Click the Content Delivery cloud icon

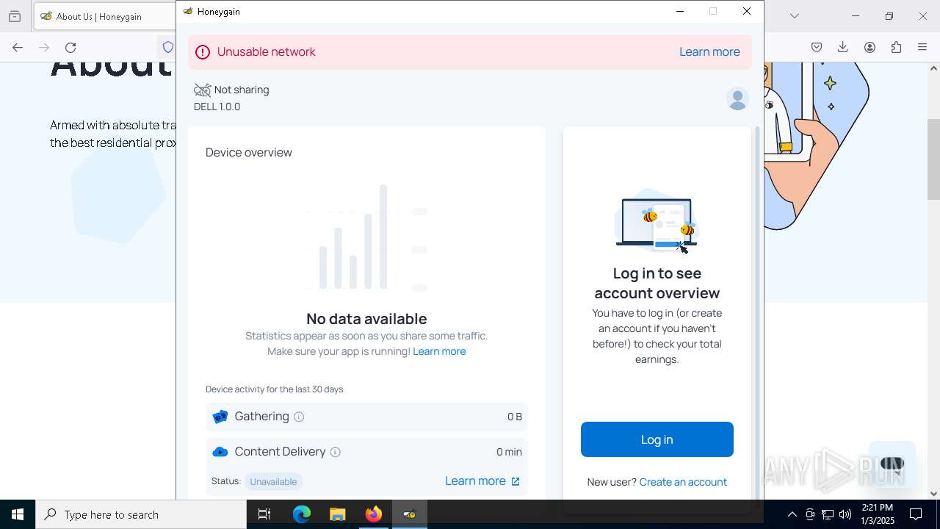[x=220, y=452]
